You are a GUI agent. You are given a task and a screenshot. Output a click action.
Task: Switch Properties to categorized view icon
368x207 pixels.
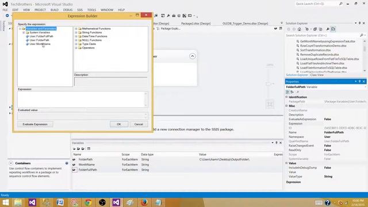[x=287, y=92]
